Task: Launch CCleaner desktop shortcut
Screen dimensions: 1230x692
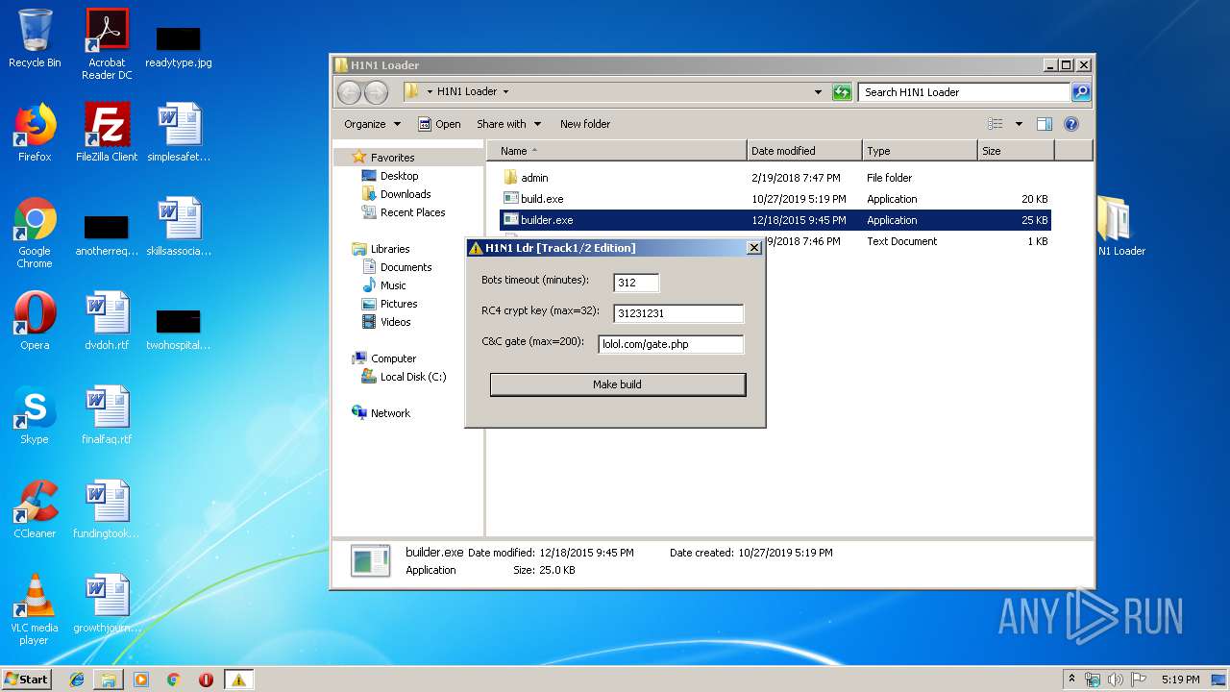Action: pos(35,509)
